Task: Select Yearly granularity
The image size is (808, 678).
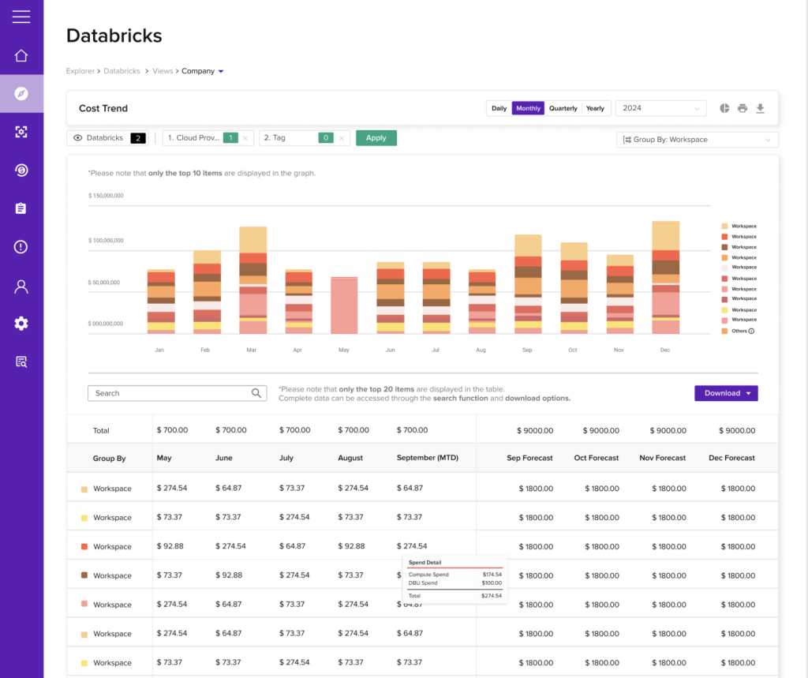Action: [595, 108]
